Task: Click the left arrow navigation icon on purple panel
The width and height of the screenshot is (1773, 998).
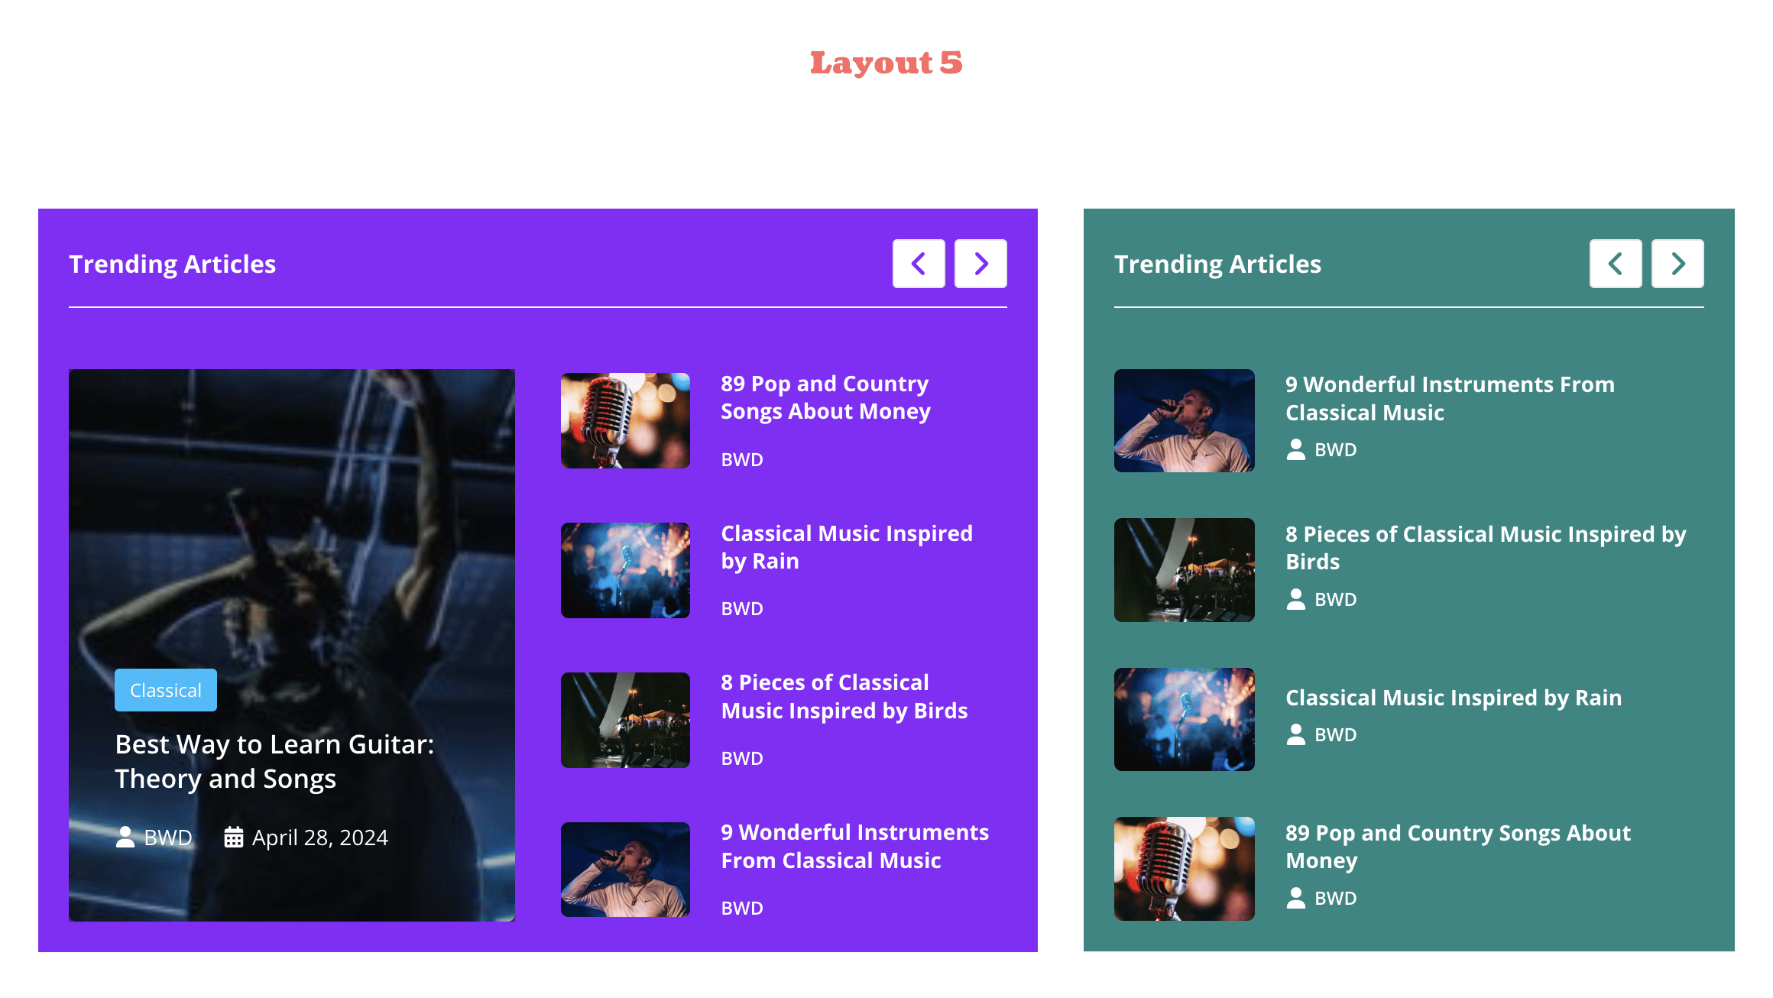Action: tap(918, 263)
